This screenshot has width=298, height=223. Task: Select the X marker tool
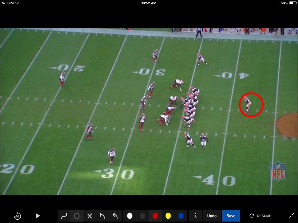point(90,216)
